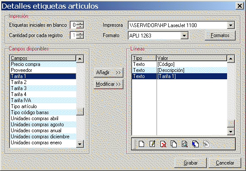Click the Añadir >> button
Viewport: 246px width, 171px height.
tap(108, 73)
